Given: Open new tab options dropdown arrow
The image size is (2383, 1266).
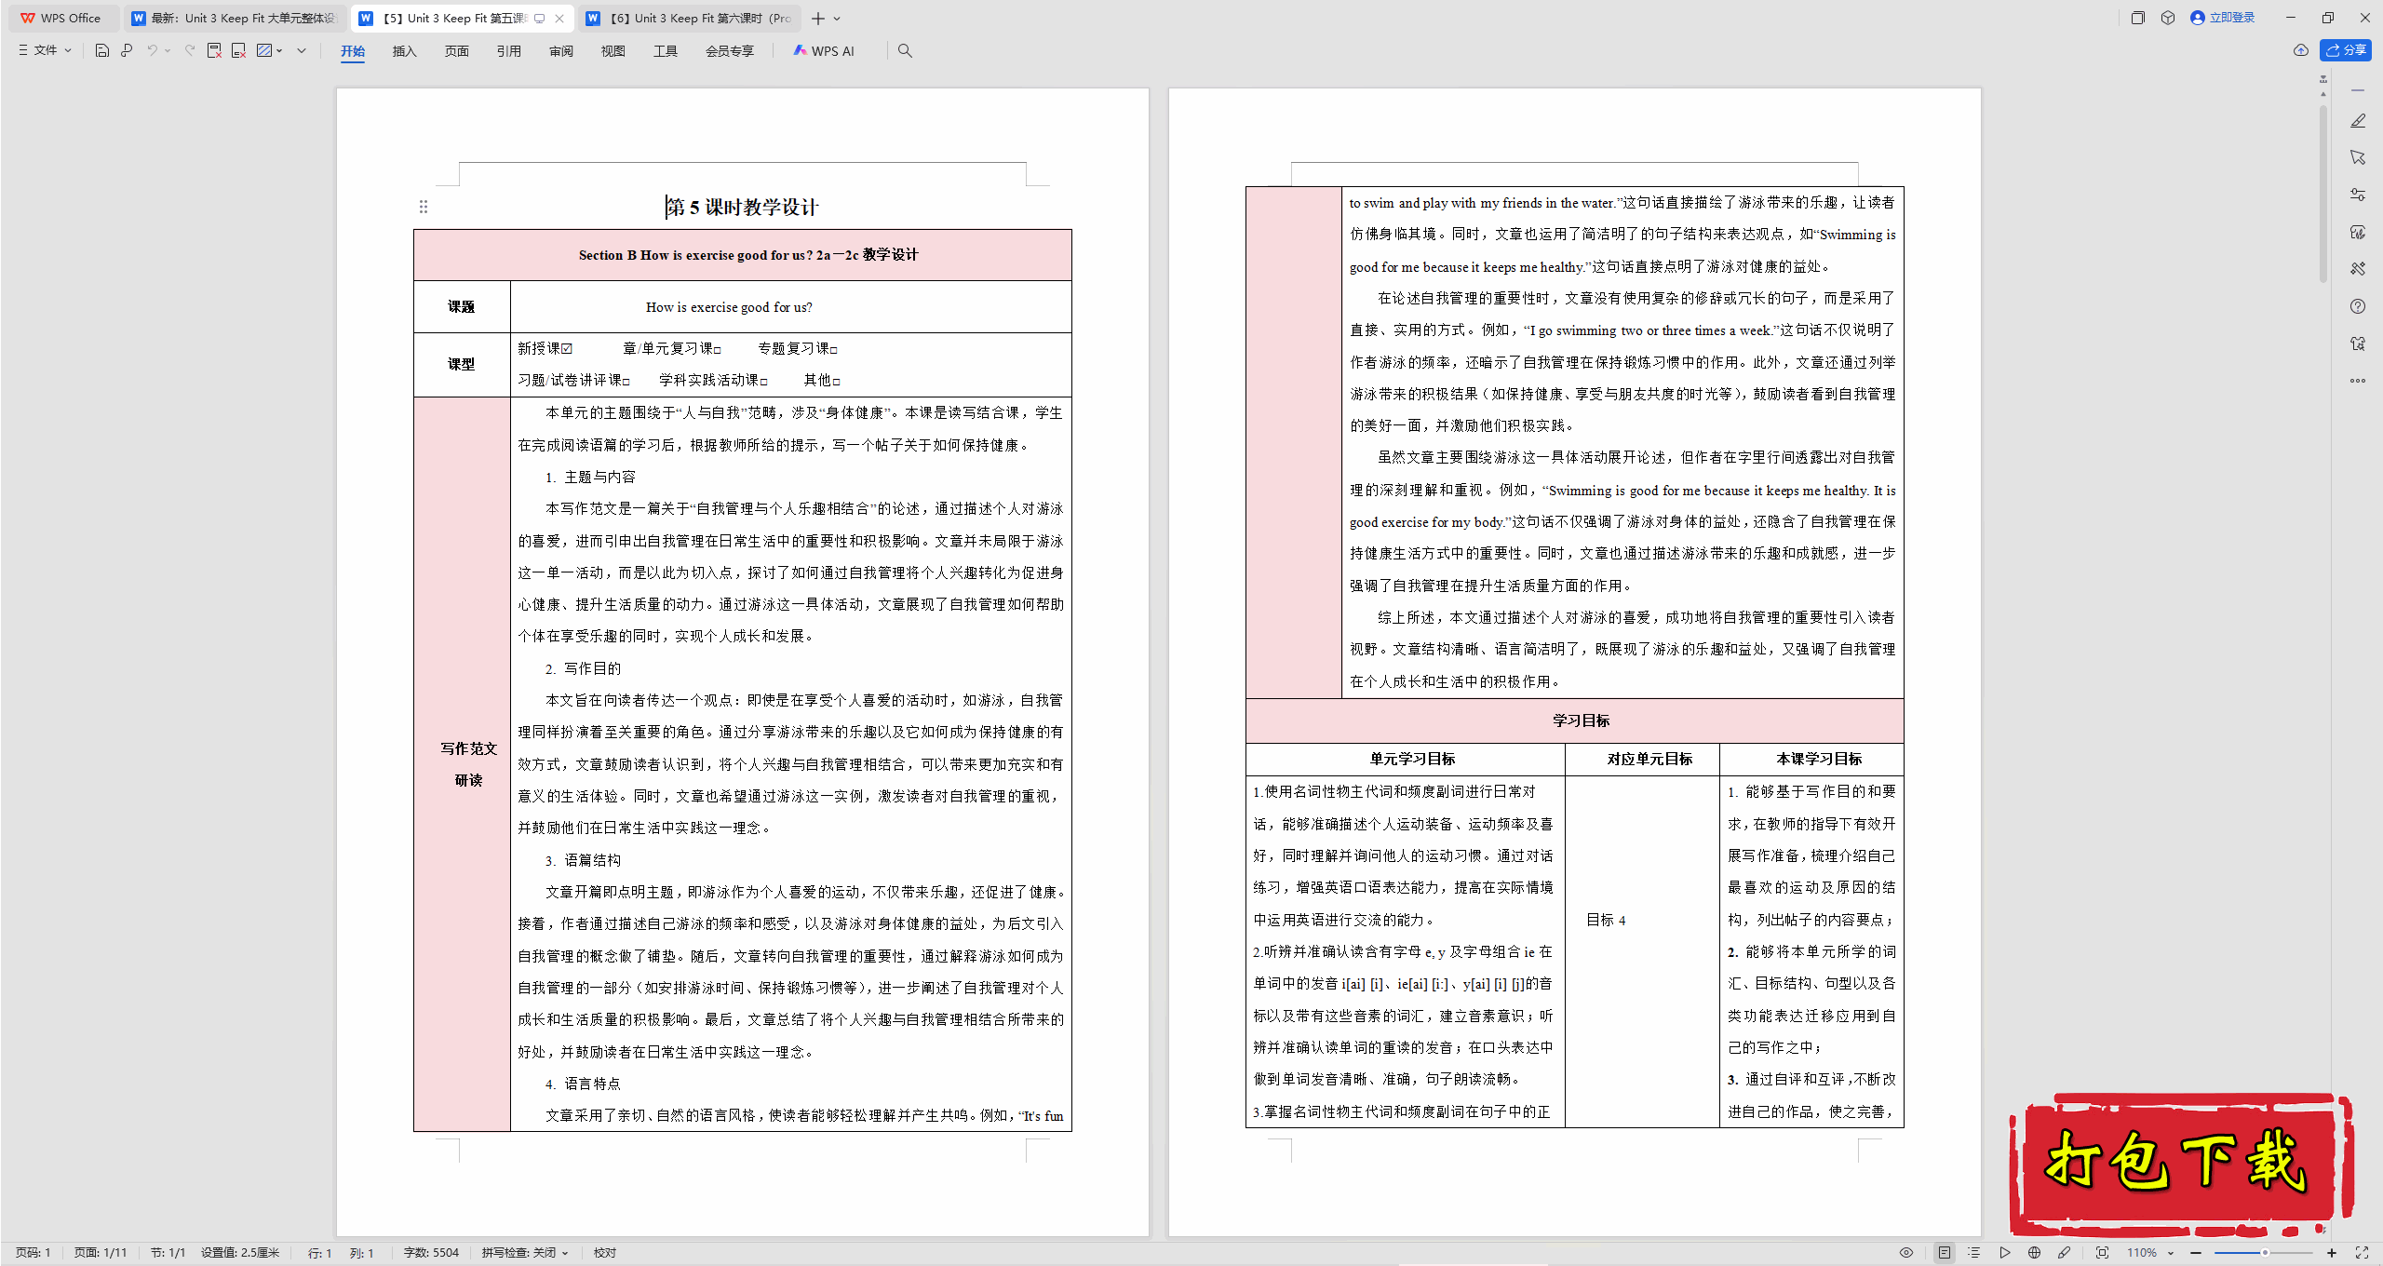Looking at the screenshot, I should pos(837,19).
